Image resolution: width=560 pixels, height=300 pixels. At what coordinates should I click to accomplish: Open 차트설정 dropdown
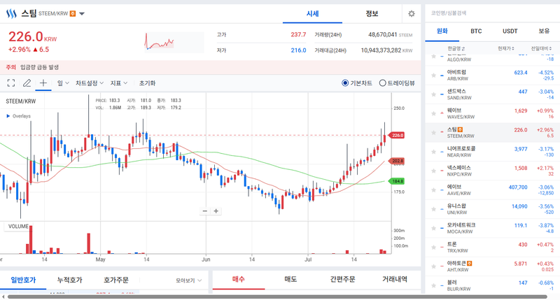click(x=90, y=83)
